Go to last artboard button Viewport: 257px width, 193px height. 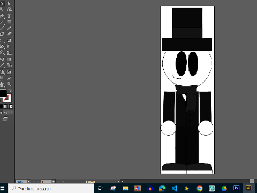tap(63, 182)
